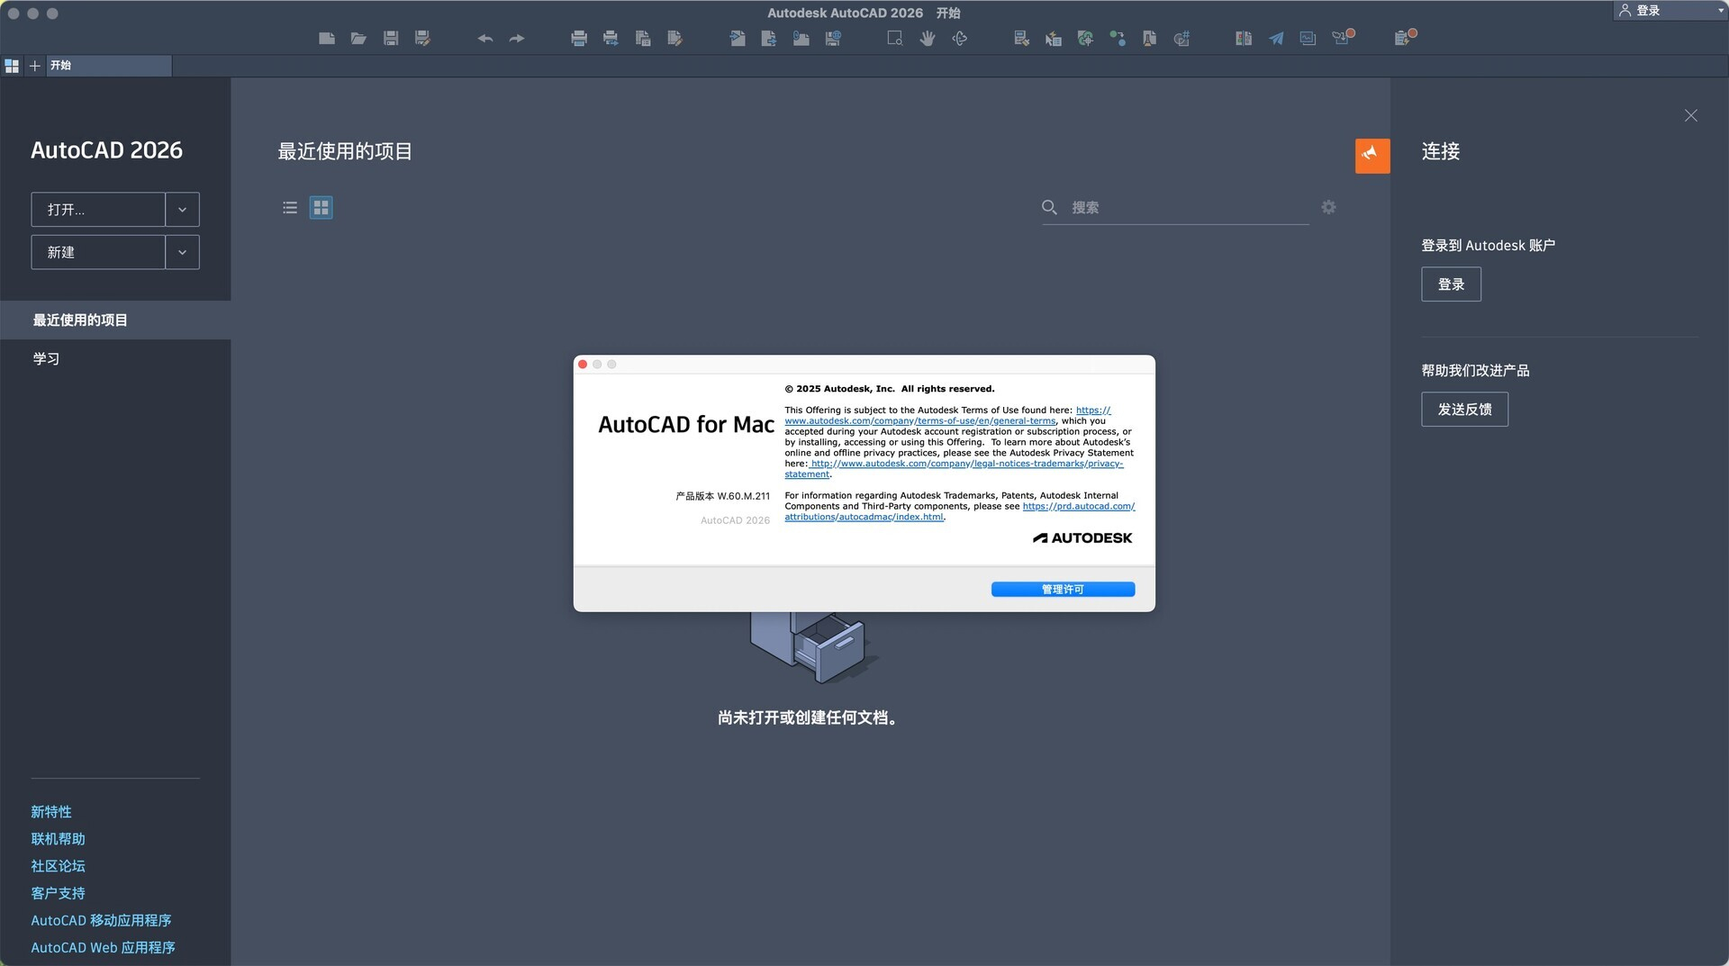Image resolution: width=1729 pixels, height=966 pixels.
Task: Switch recent files to grid view
Action: coord(321,208)
